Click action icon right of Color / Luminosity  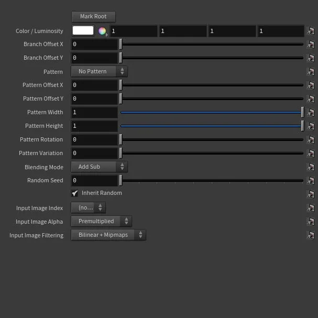click(310, 31)
